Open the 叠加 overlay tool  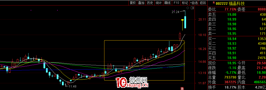(x=141, y=3)
